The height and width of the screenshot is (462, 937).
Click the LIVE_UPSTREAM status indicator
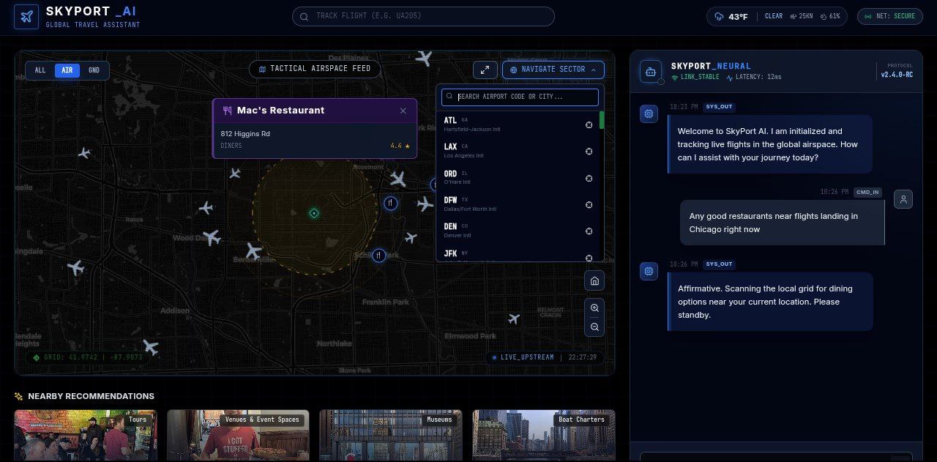pos(545,357)
